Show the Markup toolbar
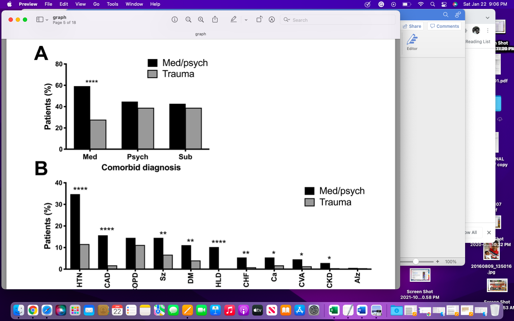 272,20
